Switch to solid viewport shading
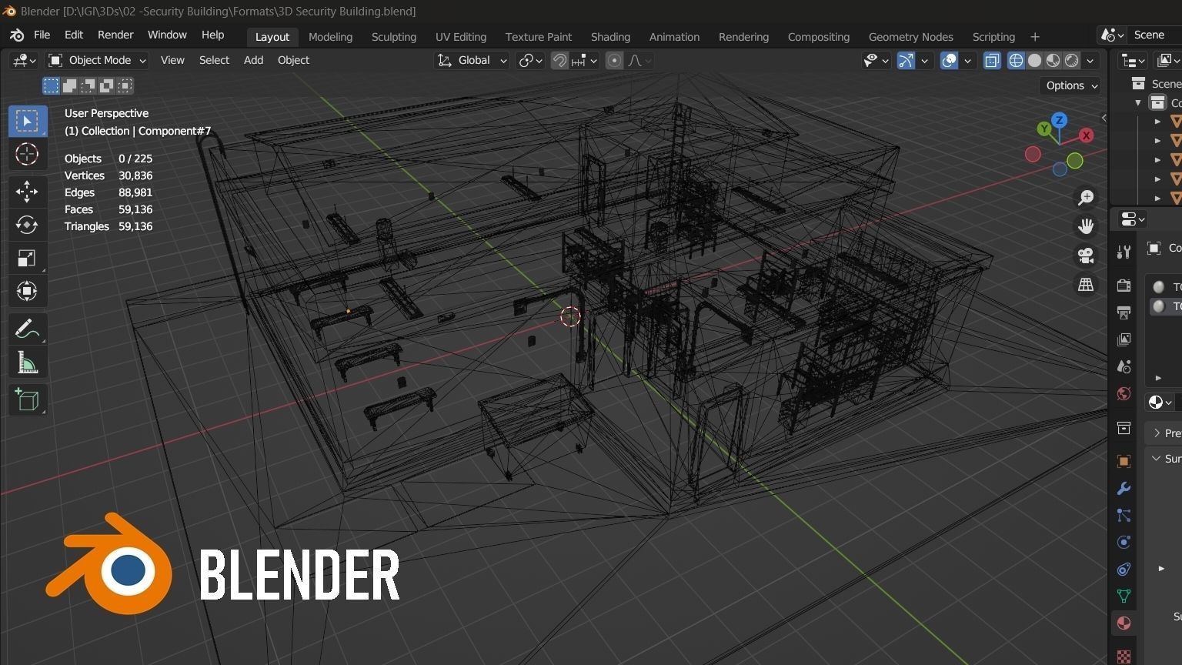The width and height of the screenshot is (1182, 665). [1034, 60]
